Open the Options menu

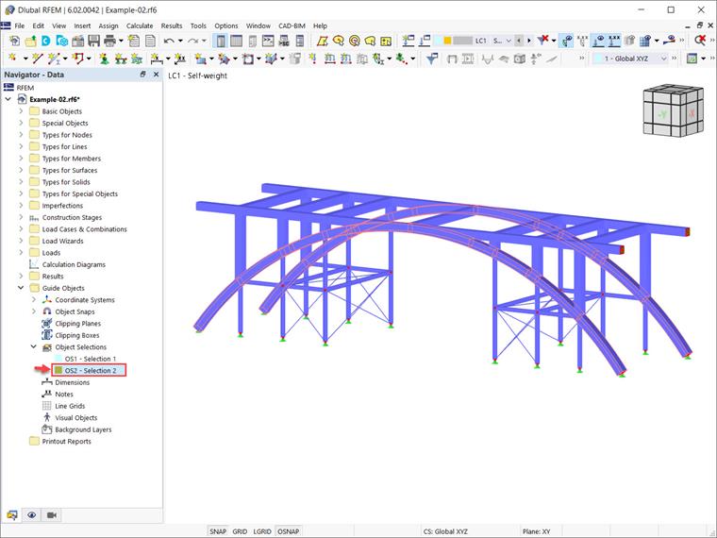coord(225,25)
